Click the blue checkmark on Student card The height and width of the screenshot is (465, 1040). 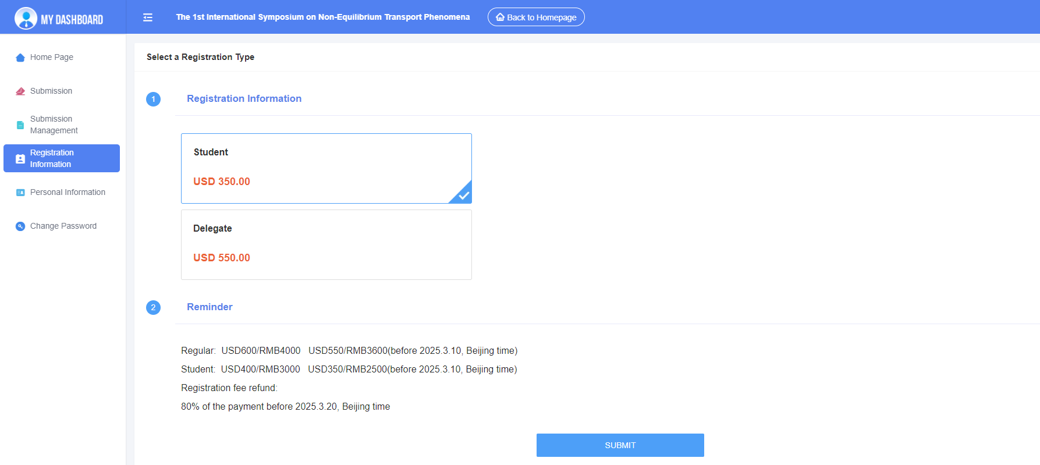tap(463, 196)
